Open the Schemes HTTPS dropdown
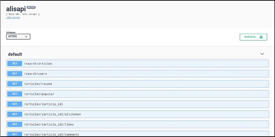275x137 pixels. click(18, 37)
